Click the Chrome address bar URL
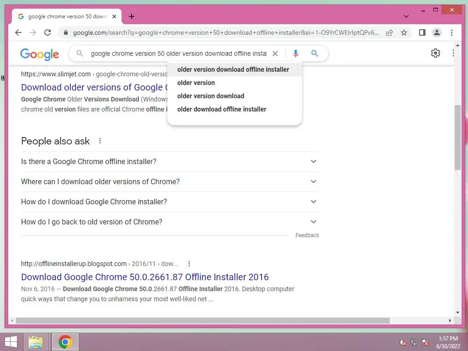 tap(226, 32)
